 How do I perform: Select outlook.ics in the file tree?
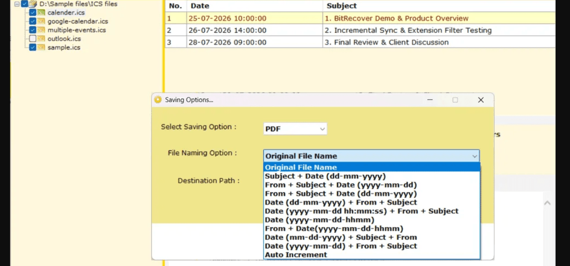[x=64, y=39]
